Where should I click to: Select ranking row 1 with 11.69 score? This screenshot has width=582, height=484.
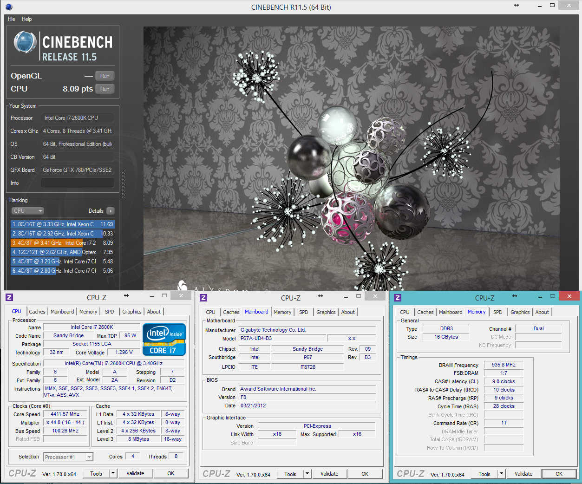pyautogui.click(x=63, y=224)
